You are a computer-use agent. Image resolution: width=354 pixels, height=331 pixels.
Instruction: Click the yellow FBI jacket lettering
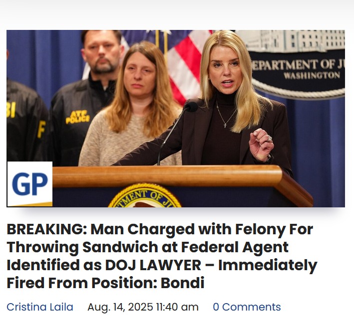tap(11, 110)
